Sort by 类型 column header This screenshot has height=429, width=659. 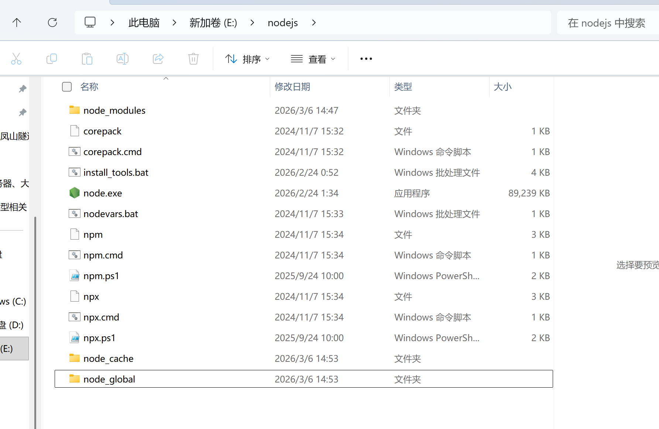403,87
